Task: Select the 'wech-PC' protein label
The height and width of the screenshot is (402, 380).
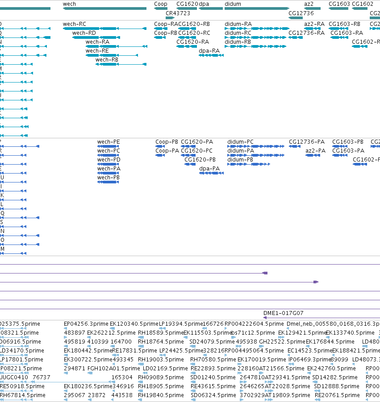Action: click(109, 151)
